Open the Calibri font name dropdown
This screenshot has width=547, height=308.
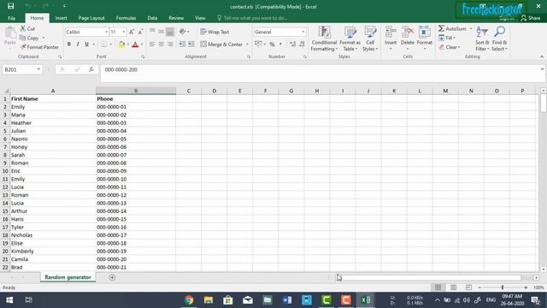pyautogui.click(x=106, y=32)
